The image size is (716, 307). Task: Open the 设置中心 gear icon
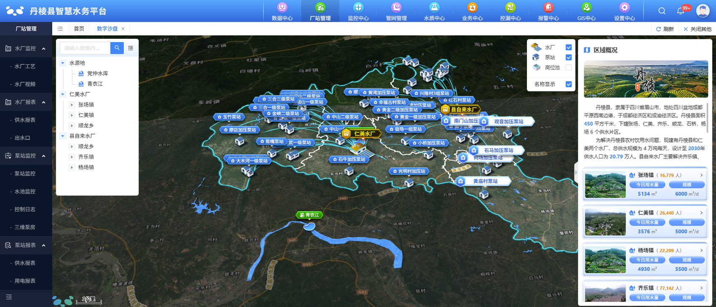pyautogui.click(x=624, y=8)
